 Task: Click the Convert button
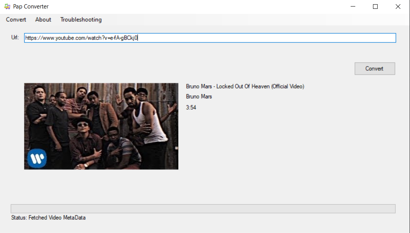tap(375, 68)
